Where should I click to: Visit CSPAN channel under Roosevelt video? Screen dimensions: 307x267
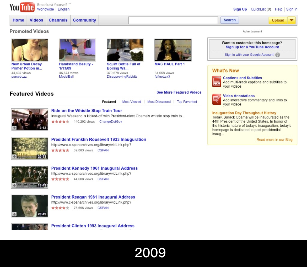coord(103,151)
